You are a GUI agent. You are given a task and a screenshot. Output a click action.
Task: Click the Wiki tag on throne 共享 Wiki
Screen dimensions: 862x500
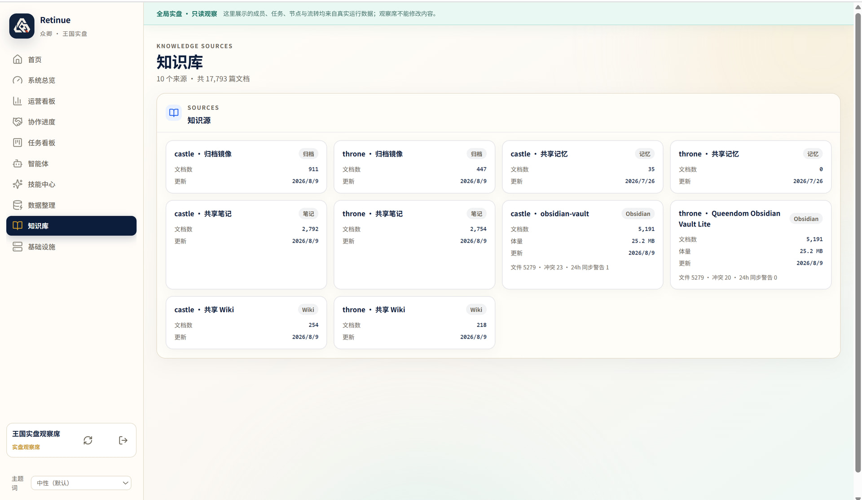point(476,310)
